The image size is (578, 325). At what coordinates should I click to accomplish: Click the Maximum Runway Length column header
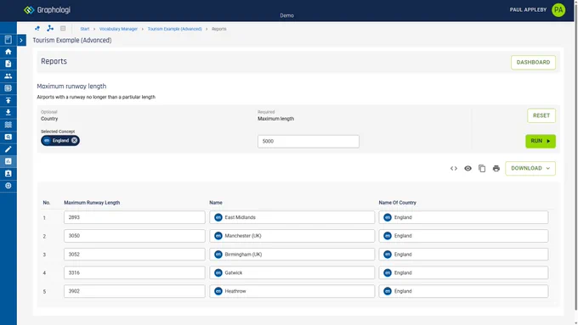coord(92,203)
